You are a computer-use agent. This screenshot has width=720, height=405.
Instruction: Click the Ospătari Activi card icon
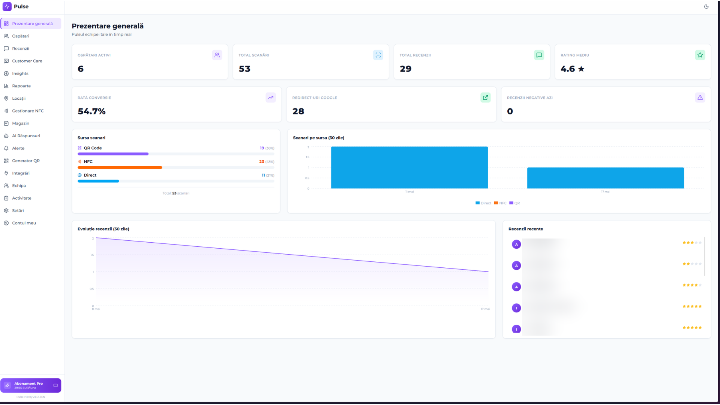pos(217,55)
